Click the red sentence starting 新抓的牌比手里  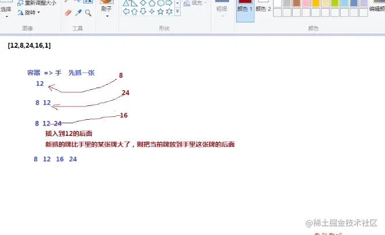point(140,145)
